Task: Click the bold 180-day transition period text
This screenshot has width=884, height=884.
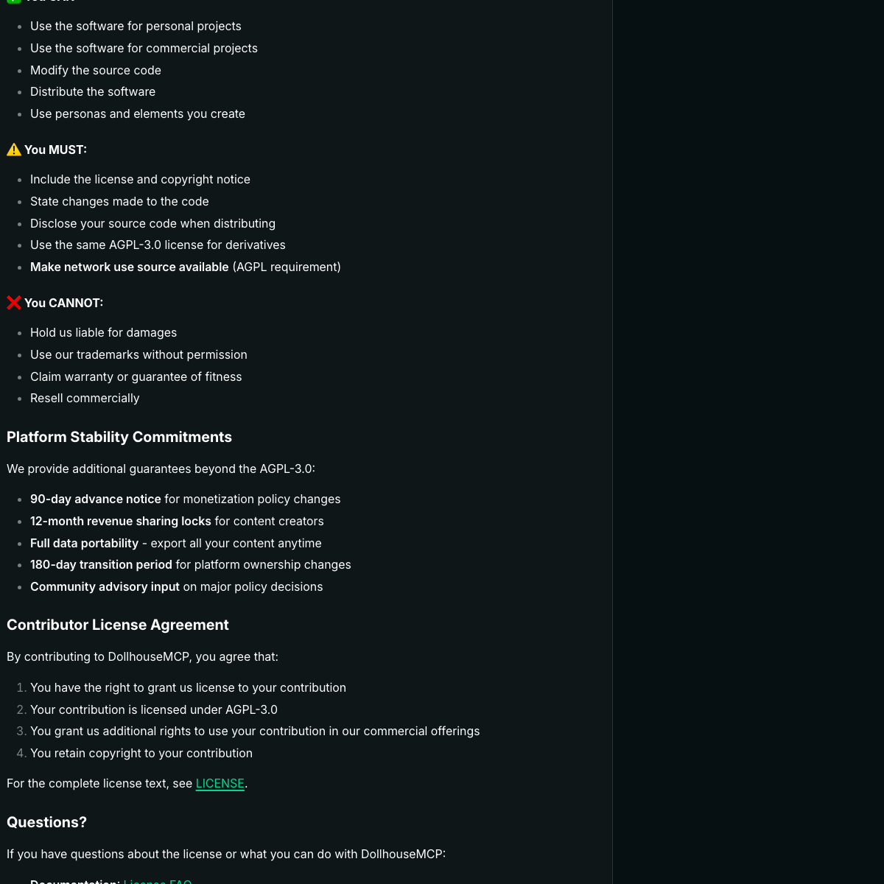Action: pyautogui.click(x=101, y=565)
